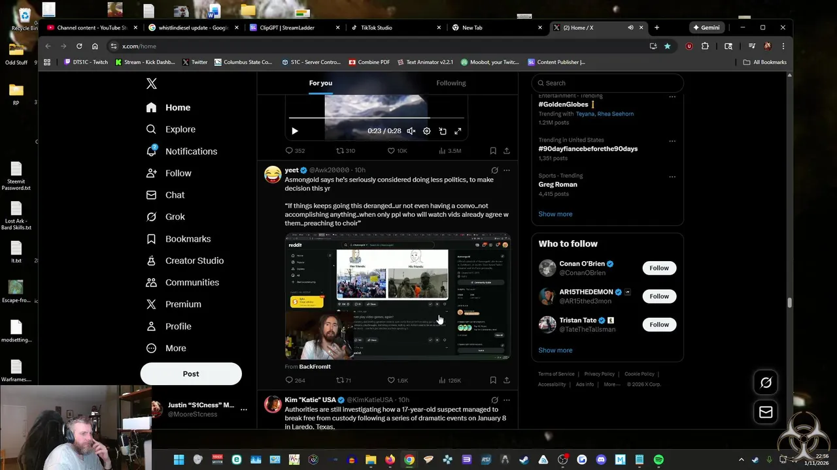The image size is (837, 470).
Task: Share yeet's post with 126K views
Action: tap(506, 380)
